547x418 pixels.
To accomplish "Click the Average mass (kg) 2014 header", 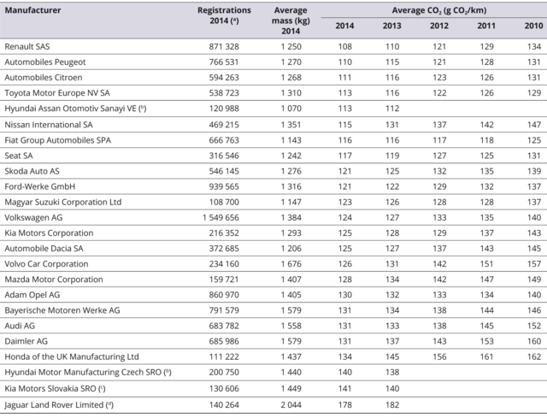I will 291,21.
